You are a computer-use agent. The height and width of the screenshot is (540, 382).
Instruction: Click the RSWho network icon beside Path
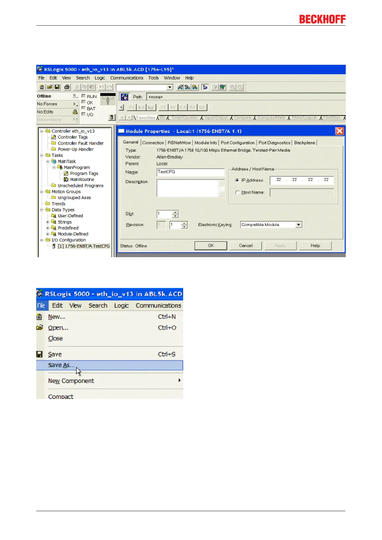[x=125, y=97]
